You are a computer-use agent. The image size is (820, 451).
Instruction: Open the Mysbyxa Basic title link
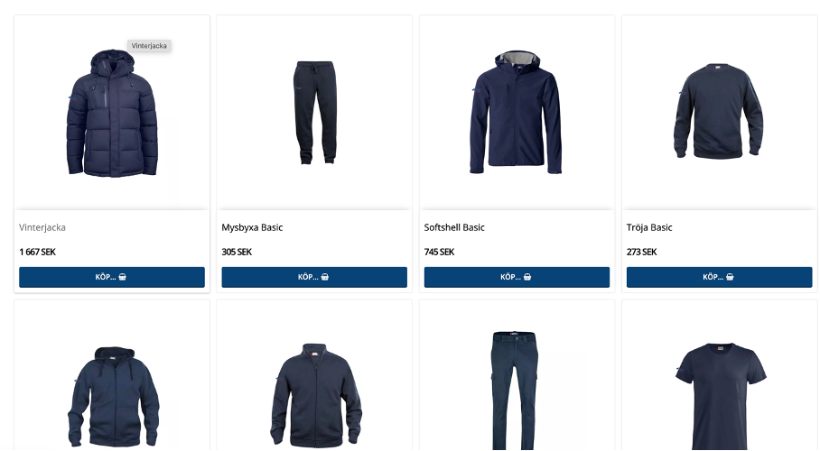[252, 227]
